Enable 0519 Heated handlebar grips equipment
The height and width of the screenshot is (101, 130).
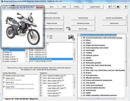[41, 76]
